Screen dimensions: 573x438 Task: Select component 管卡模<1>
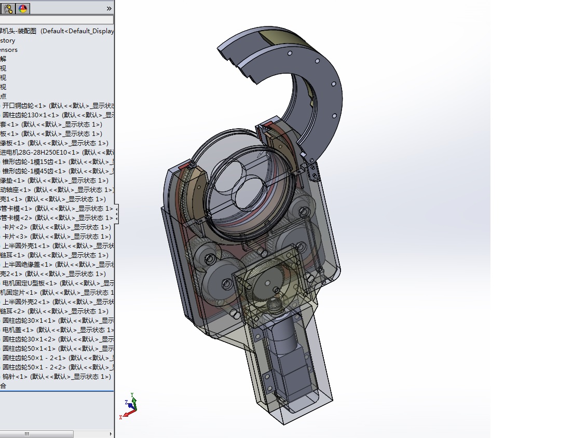(57, 209)
